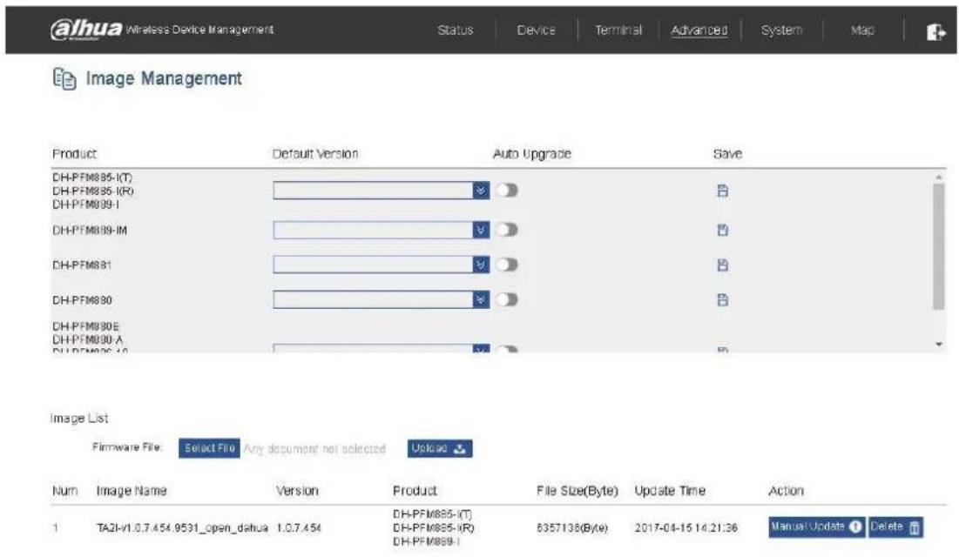The height and width of the screenshot is (557, 959).
Task: Click update time 2017-04-15 14:21:36
Action: coord(686,527)
